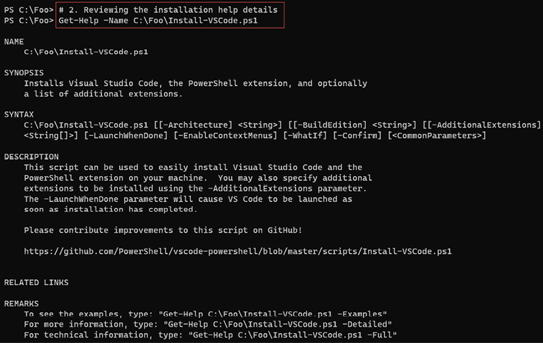Click the SYNOPSIS heading
This screenshot has width=543, height=343.
24,73
